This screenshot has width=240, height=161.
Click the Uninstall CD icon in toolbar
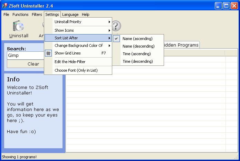coord(19,26)
